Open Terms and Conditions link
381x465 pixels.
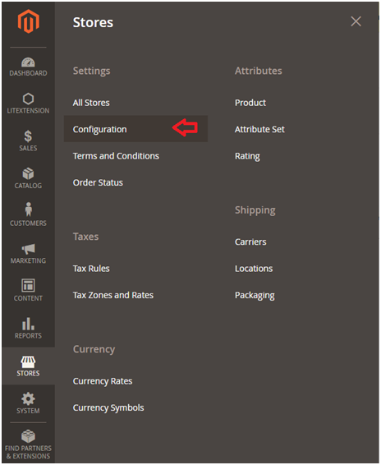[x=116, y=156]
